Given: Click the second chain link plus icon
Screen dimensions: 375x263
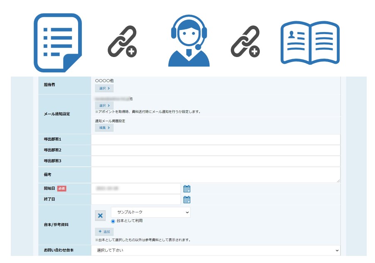Looking at the screenshot, I should [x=245, y=42].
